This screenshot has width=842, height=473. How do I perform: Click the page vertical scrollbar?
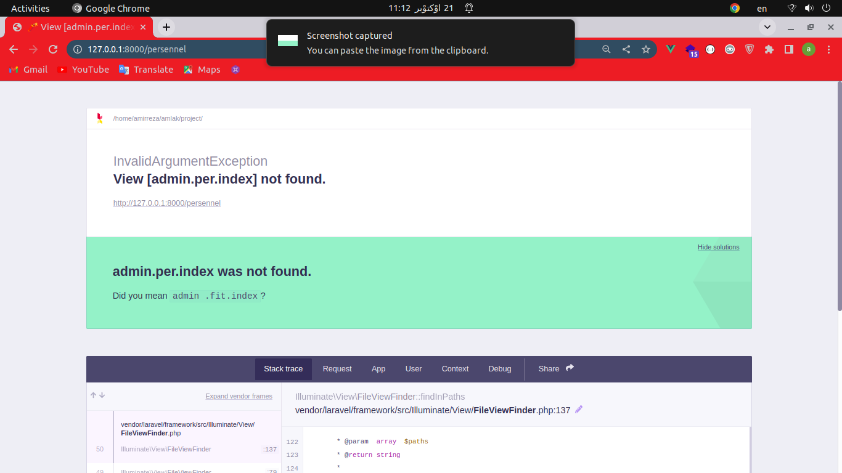tap(839, 197)
